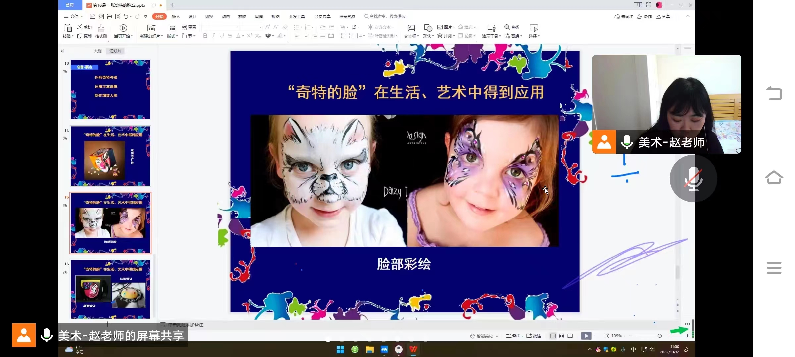Select slide 14 thumbnail
This screenshot has height=357, width=795.
click(110, 156)
